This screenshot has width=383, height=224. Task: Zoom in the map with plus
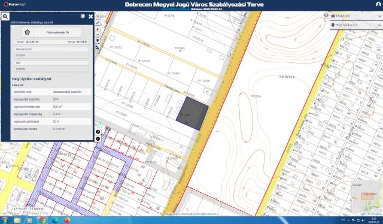98,29
